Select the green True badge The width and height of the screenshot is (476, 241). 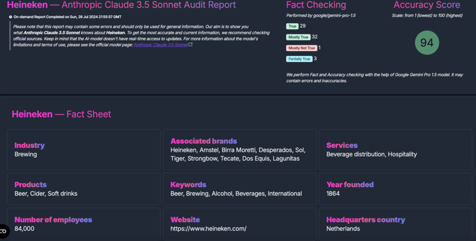292,27
